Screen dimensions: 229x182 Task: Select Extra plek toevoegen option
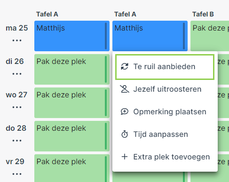tap(165, 157)
